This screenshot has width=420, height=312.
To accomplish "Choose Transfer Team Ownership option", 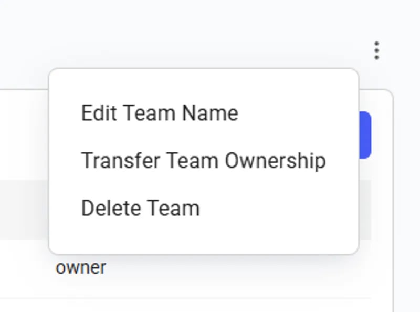I will tap(204, 161).
